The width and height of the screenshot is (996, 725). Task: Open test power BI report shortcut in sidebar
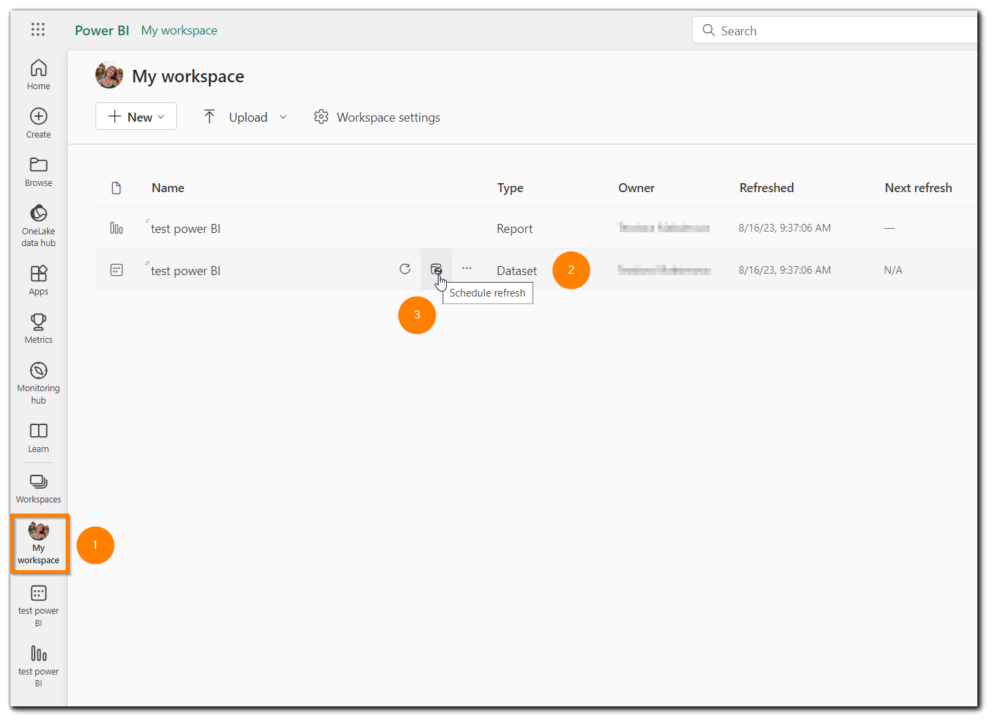click(x=39, y=666)
